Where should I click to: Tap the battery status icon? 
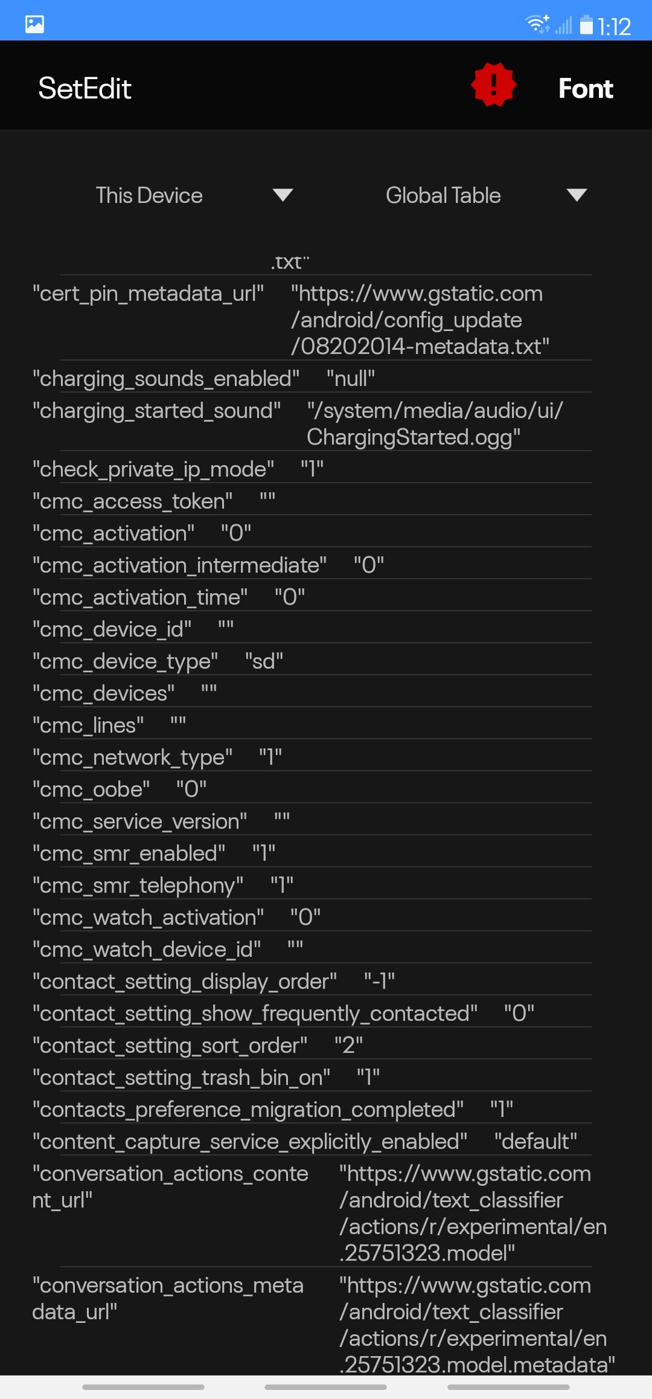586,25
